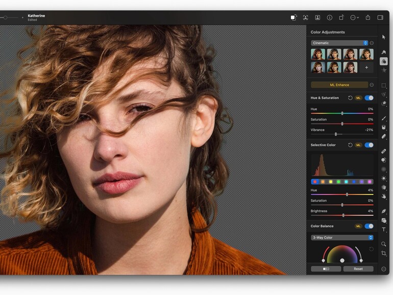This screenshot has height=295, width=393.
Task: Select the Pen tool
Action: [x=383, y=211]
